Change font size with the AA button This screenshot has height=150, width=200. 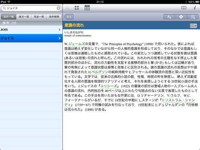click(x=169, y=17)
